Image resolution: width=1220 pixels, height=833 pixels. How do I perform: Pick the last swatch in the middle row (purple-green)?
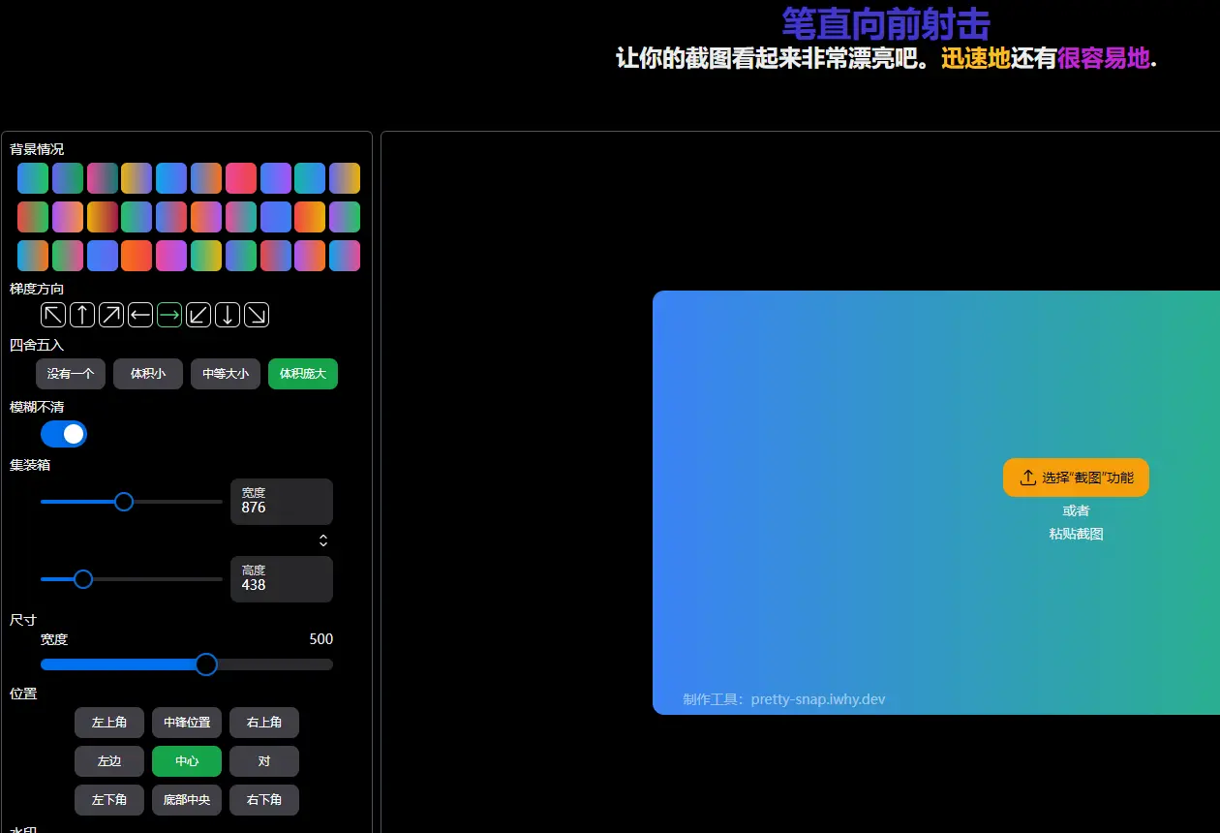tap(345, 217)
